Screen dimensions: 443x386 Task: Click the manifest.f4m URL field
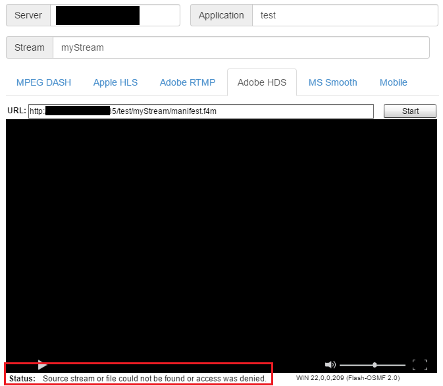click(201, 111)
